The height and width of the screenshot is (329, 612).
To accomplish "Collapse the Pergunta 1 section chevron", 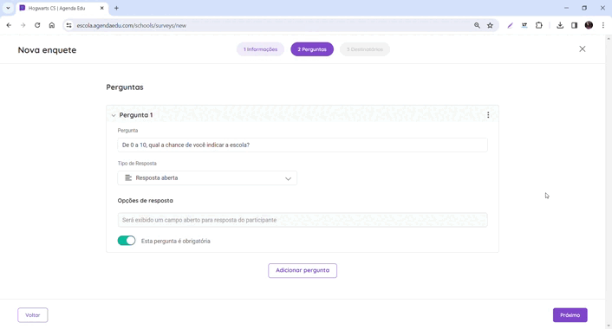I will coord(114,115).
